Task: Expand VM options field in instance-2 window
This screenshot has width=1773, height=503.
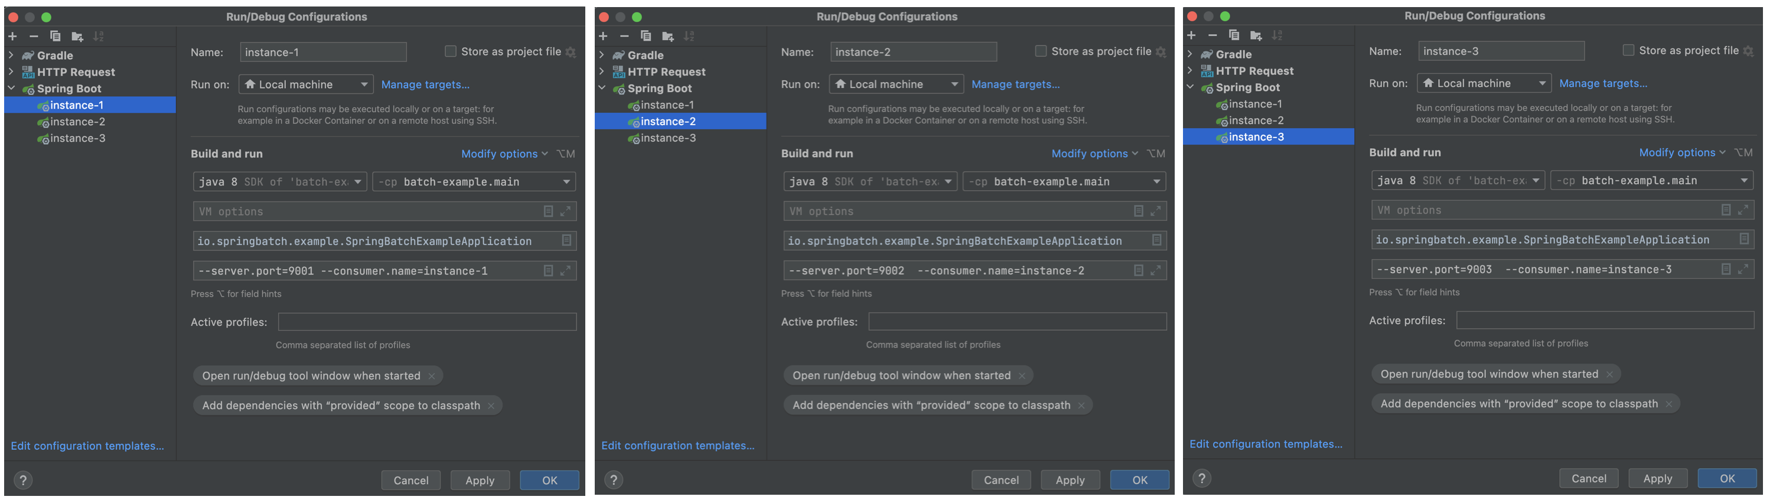Action: tap(1156, 212)
